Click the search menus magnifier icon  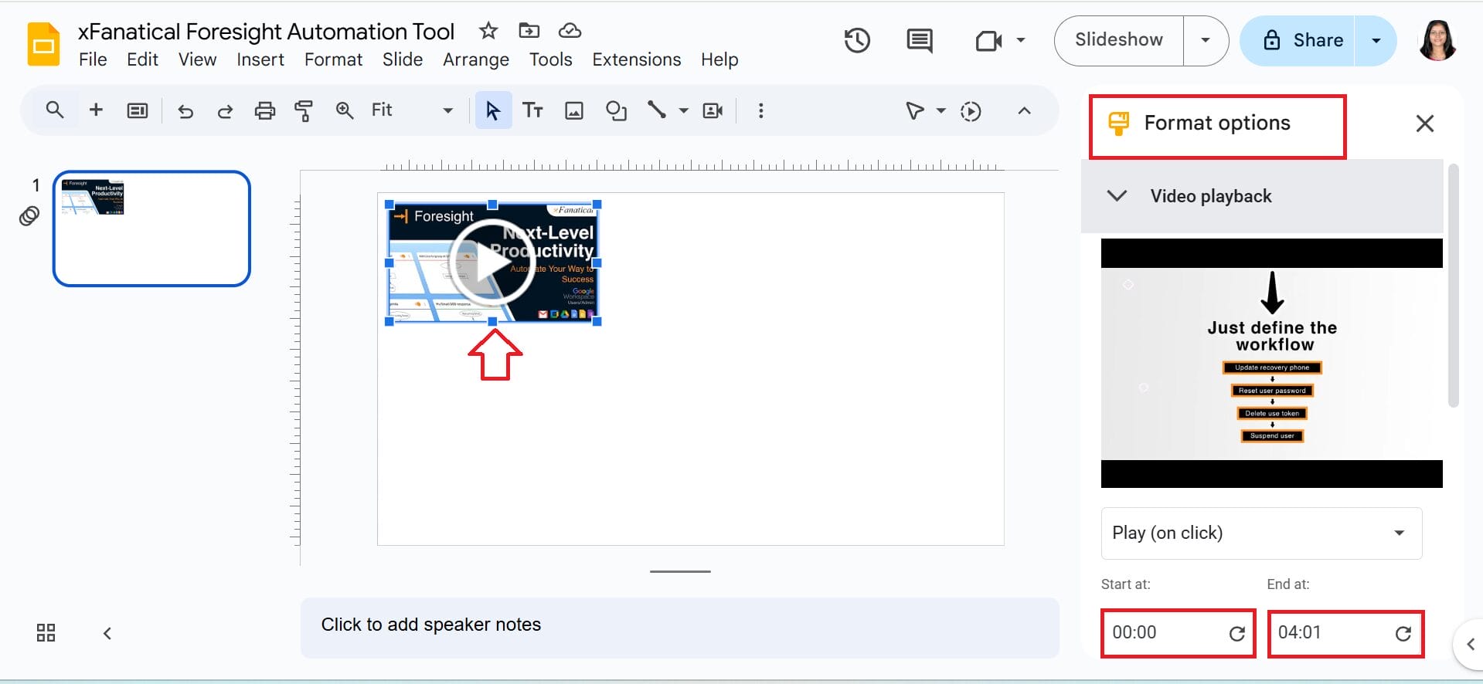pos(54,110)
